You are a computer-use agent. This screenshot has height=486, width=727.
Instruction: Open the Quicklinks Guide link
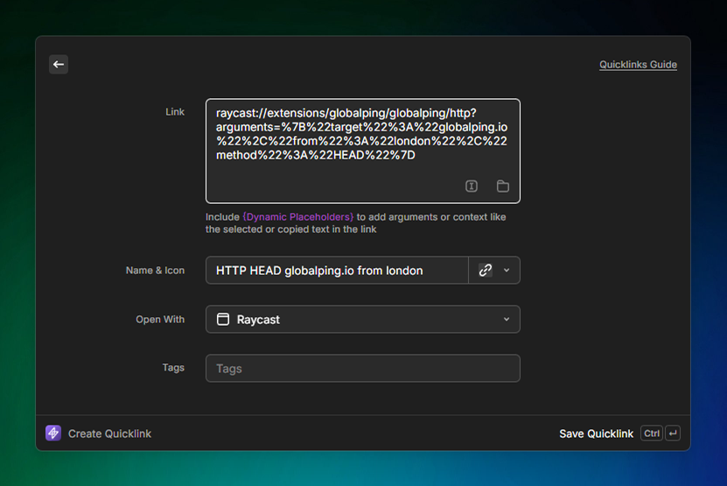coord(638,65)
